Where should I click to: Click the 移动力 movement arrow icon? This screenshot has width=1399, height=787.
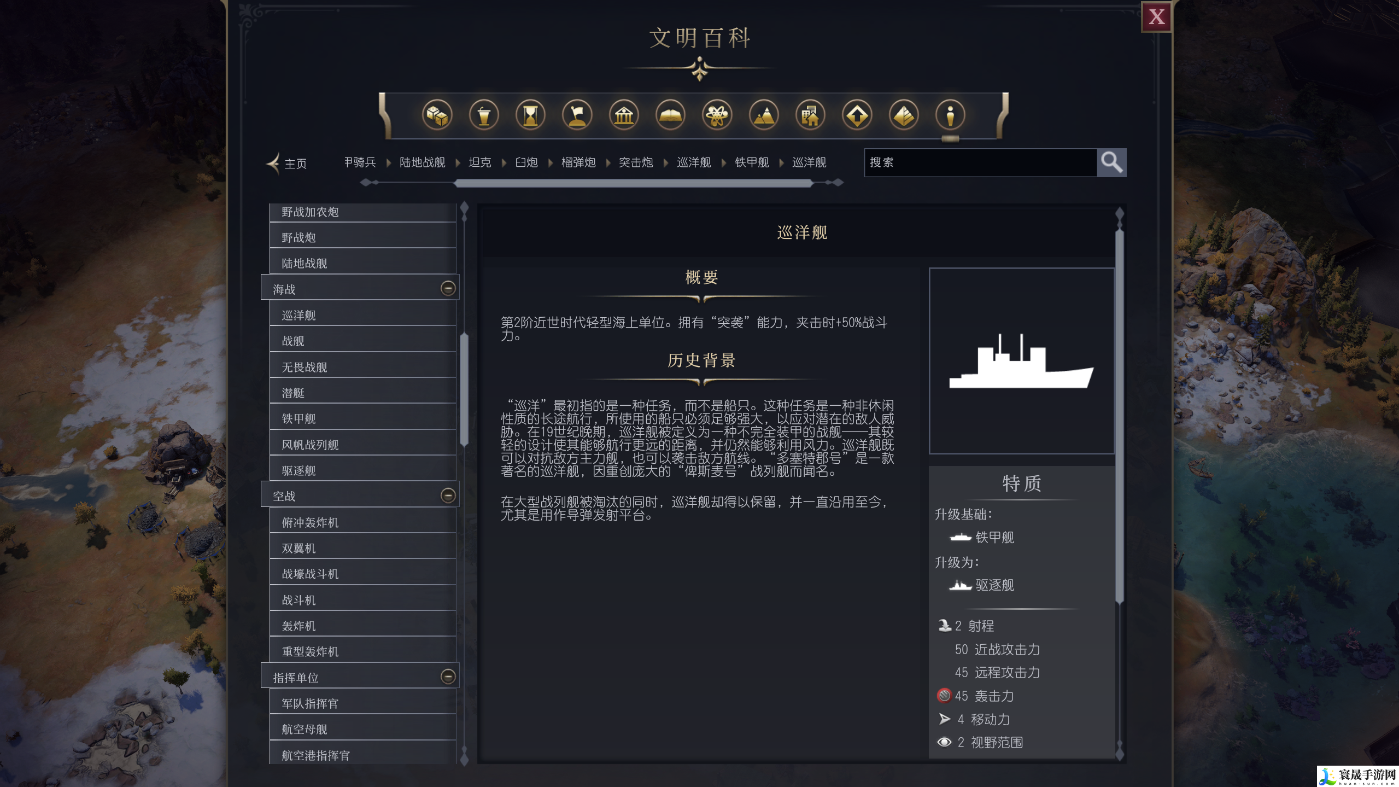point(944,719)
